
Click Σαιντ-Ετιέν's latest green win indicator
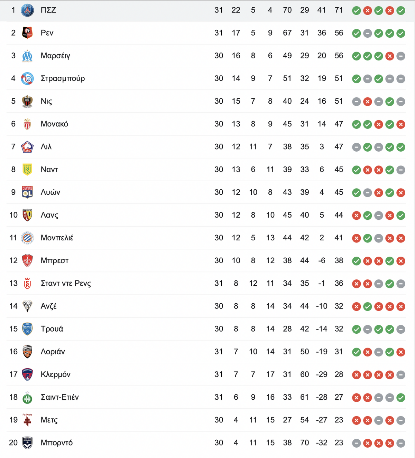(x=401, y=398)
